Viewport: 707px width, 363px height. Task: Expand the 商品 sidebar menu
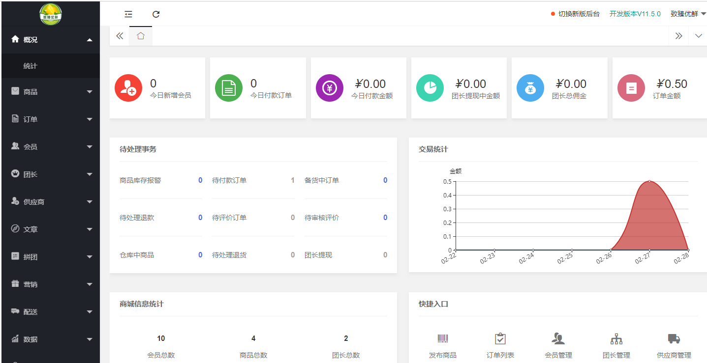click(51, 92)
